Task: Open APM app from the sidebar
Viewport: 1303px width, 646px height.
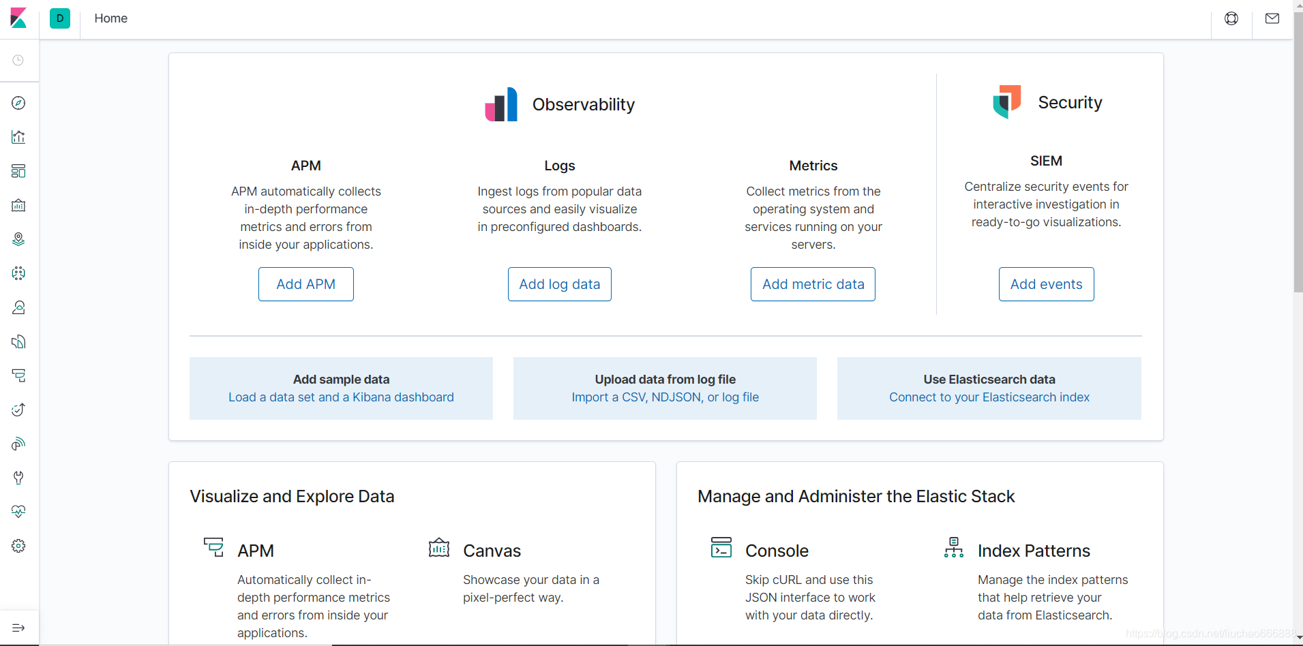Action: 18,375
